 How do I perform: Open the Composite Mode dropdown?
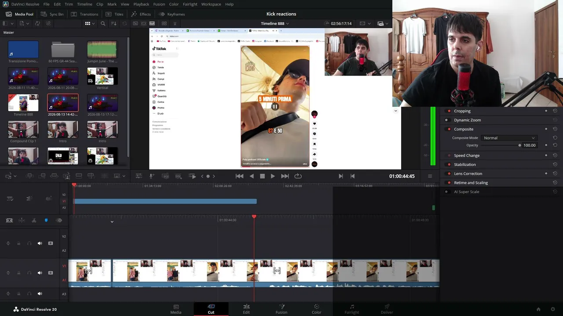[509, 138]
